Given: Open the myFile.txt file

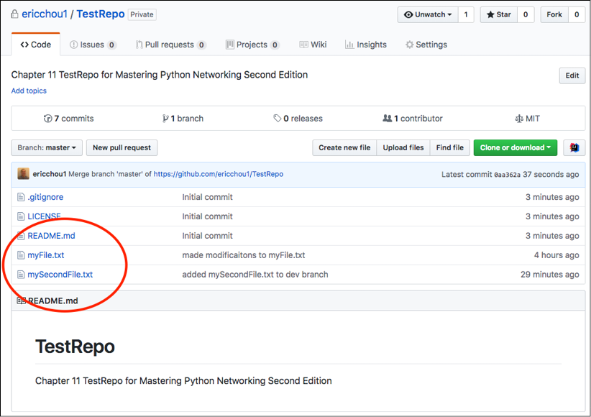Looking at the screenshot, I should (45, 255).
